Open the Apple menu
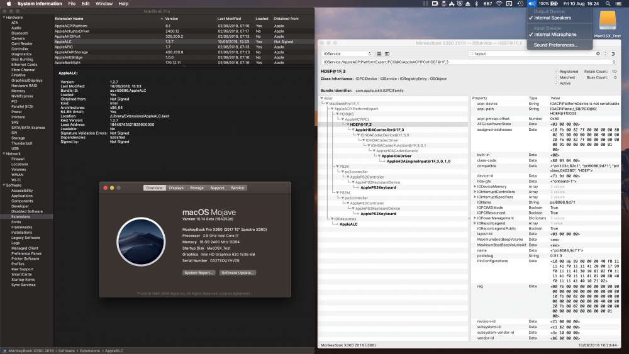Viewport: 629px width, 354px height. [9, 4]
